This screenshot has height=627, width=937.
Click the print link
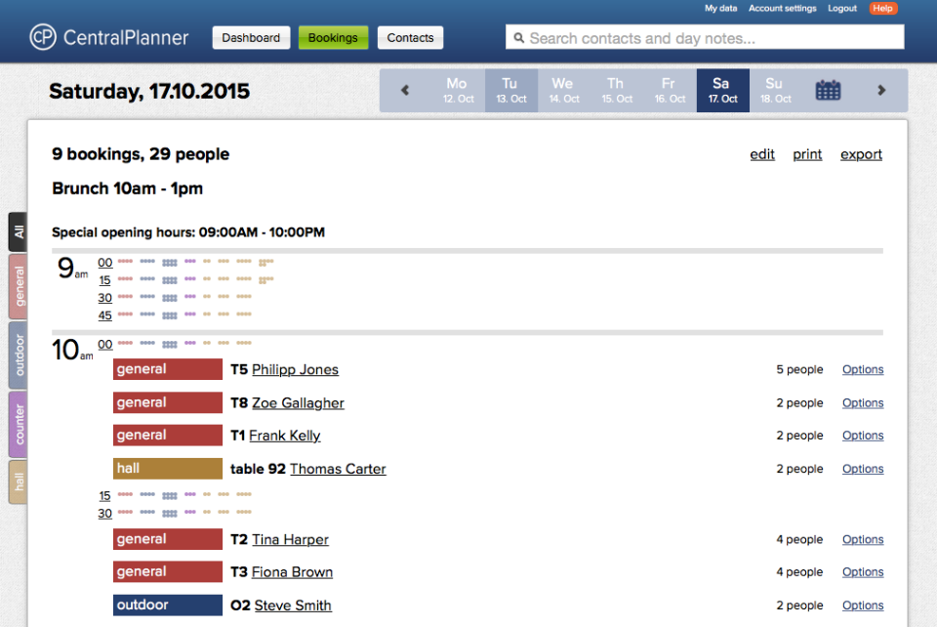click(x=807, y=154)
